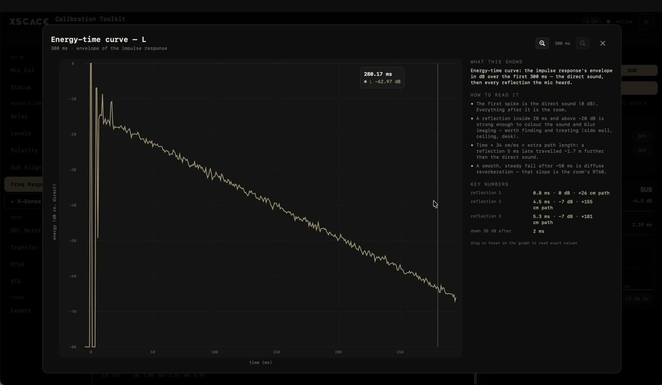
Task: Click the vertical cursor line on graph
Action: point(437,205)
